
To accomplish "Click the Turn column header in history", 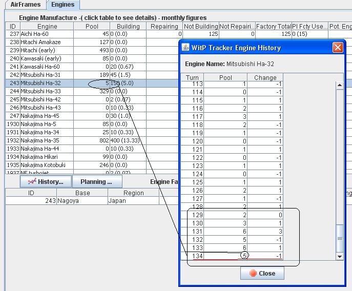I will 192,77.
